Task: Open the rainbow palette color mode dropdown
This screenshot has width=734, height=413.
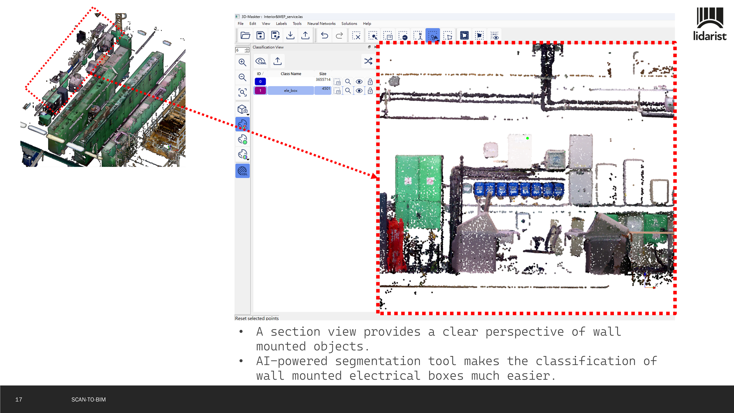Action: point(243,154)
